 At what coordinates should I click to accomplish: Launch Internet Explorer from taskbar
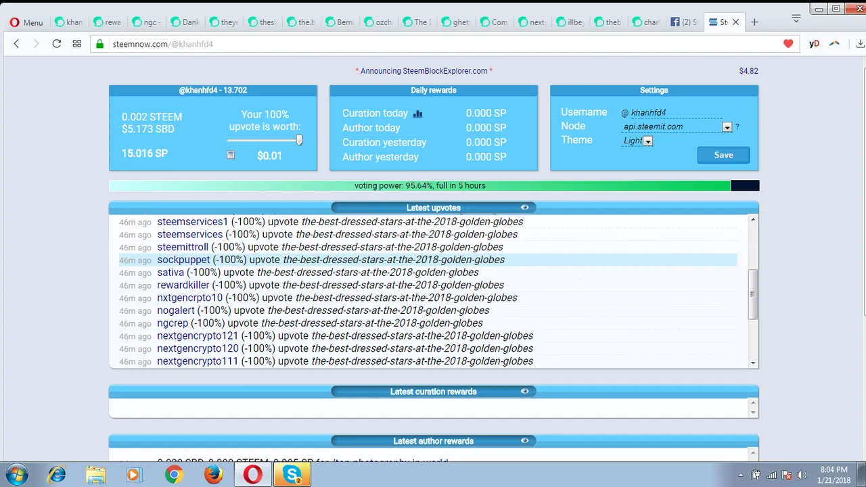57,475
